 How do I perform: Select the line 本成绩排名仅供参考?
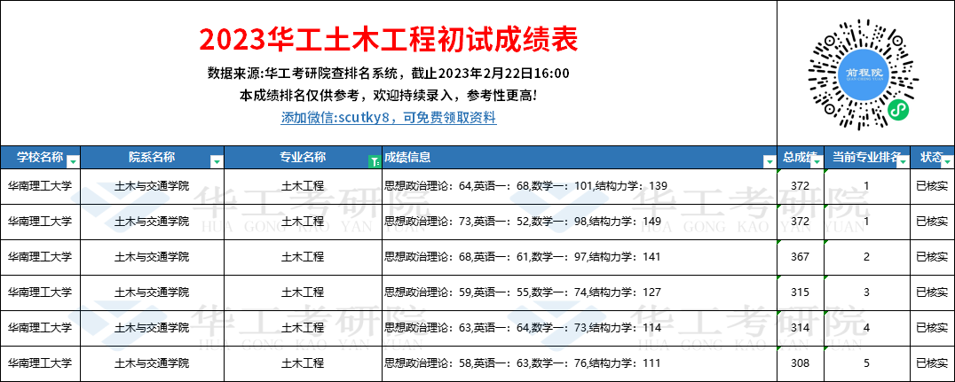pyautogui.click(x=389, y=96)
